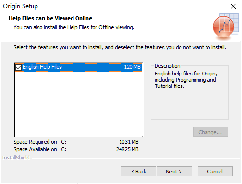
Task: Click the InstallShield label
Action: click(x=16, y=158)
